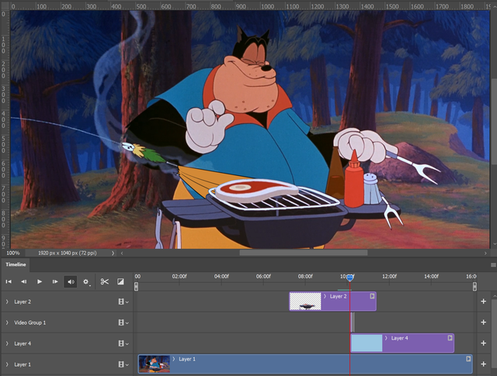Click timeline tracks scroll up arrow
The height and width of the screenshot is (376, 497).
pos(494,296)
